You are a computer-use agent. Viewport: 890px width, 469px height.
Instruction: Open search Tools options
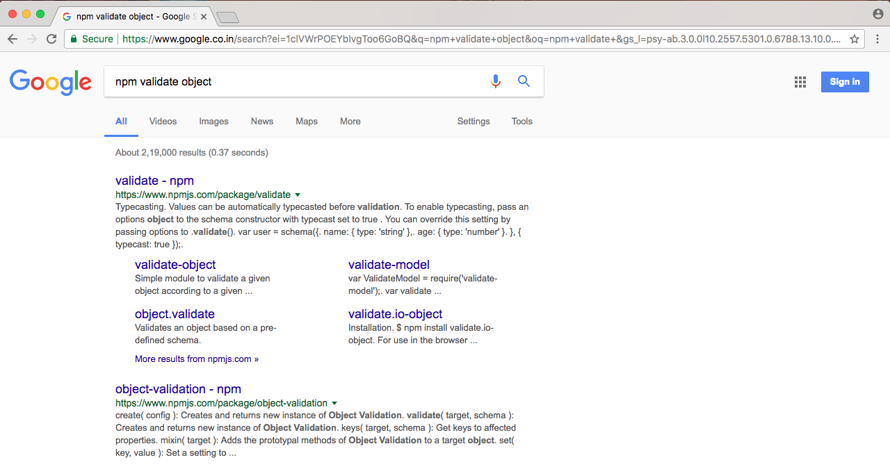pyautogui.click(x=522, y=122)
